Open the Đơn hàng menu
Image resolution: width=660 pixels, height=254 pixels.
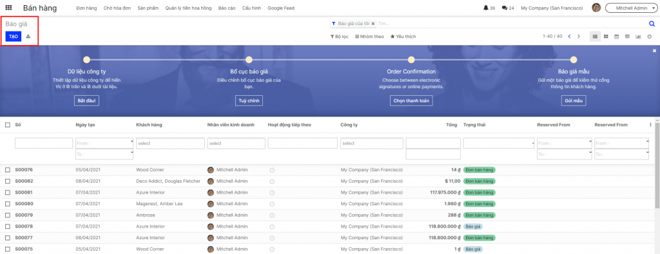87,8
